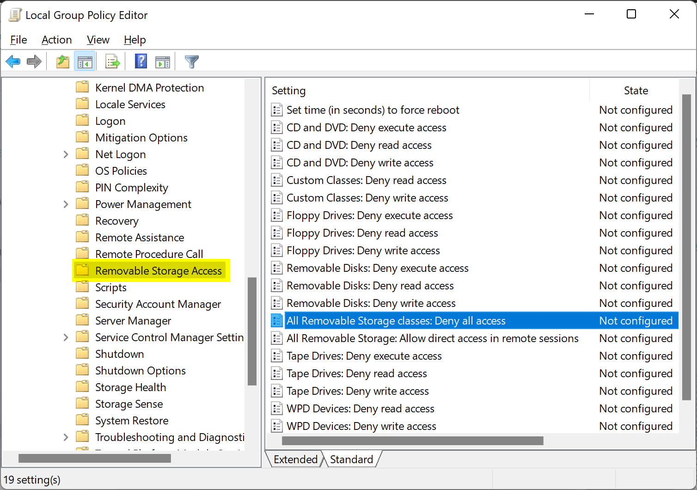
Task: Open the View menu
Action: pyautogui.click(x=98, y=40)
